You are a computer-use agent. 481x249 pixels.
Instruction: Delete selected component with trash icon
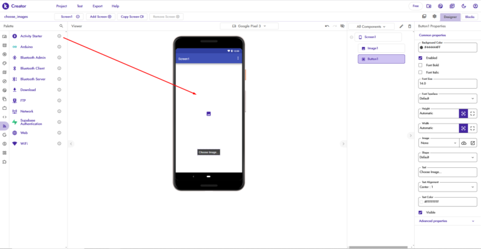coord(410,26)
